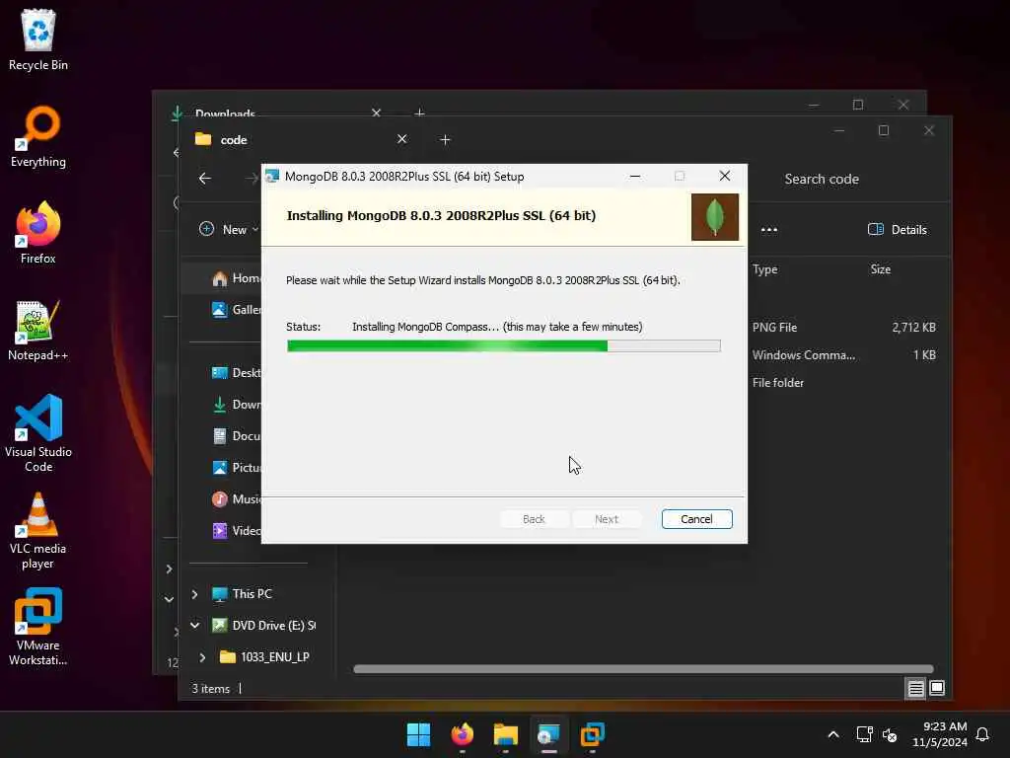Sort by the Size column header
This screenshot has width=1010, height=758.
(881, 269)
